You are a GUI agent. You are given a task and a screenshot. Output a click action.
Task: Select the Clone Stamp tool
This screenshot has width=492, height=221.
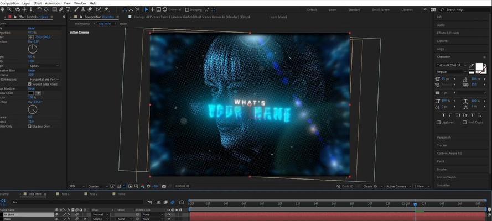tap(83, 9)
